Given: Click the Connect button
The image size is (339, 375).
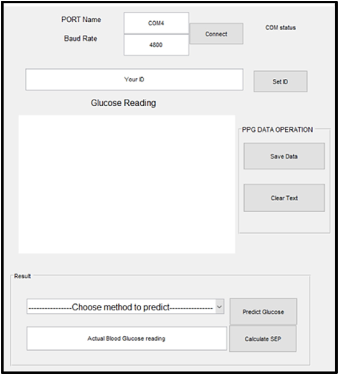Looking at the screenshot, I should pos(216,34).
